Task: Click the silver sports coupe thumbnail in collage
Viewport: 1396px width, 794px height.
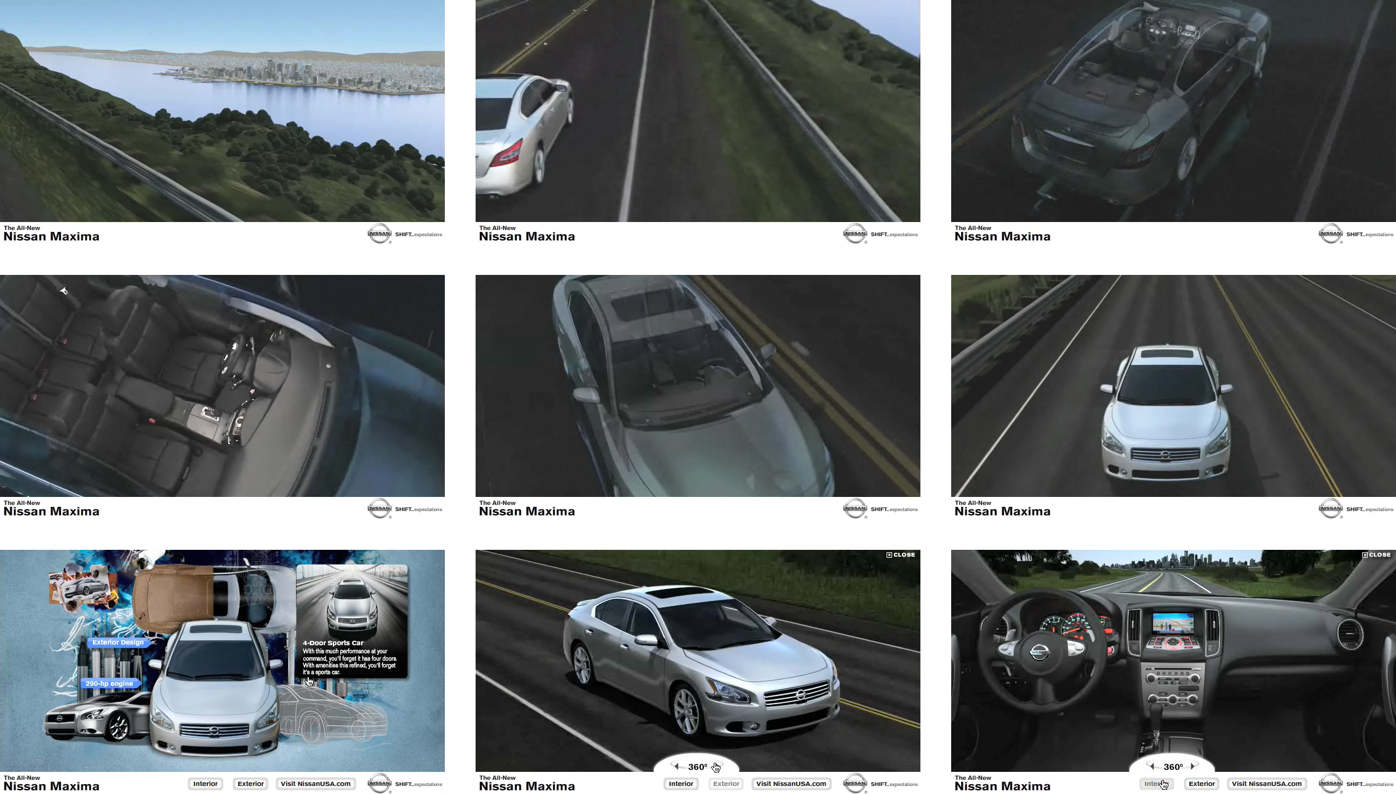Action: click(97, 717)
